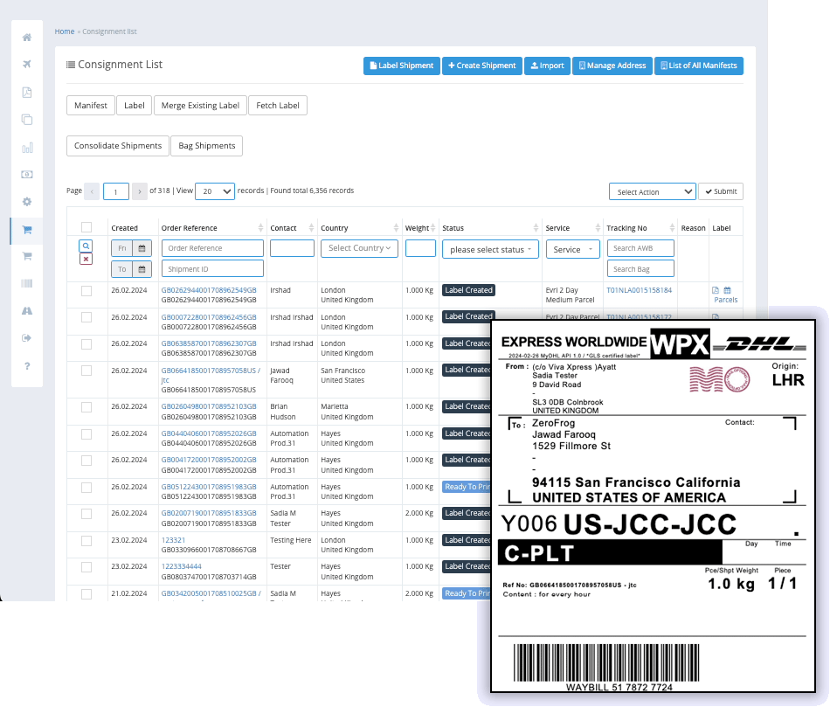Check row GB0007228001708962456GB checkbox
This screenshot has width=830, height=707.
[x=86, y=317]
